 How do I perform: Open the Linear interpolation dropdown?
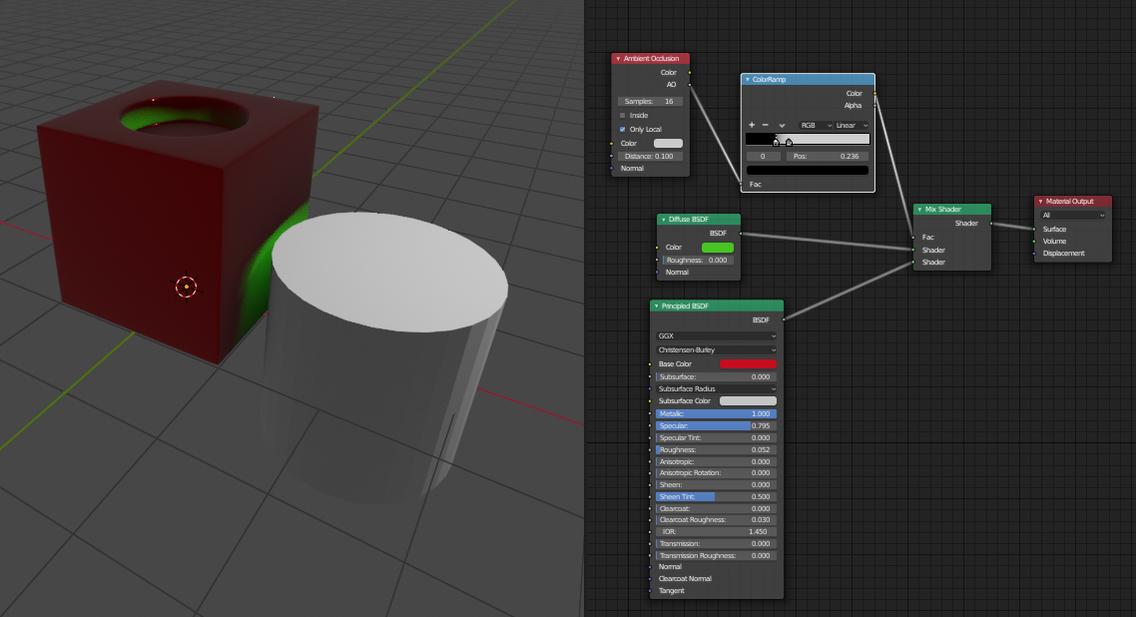click(x=852, y=125)
